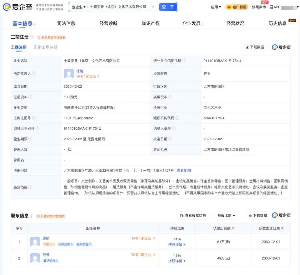Open the 查看地图 link
The image size is (300, 275).
tap(184, 171)
